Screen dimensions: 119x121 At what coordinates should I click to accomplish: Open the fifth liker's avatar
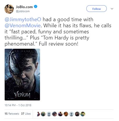pyautogui.click(x=60, y=114)
